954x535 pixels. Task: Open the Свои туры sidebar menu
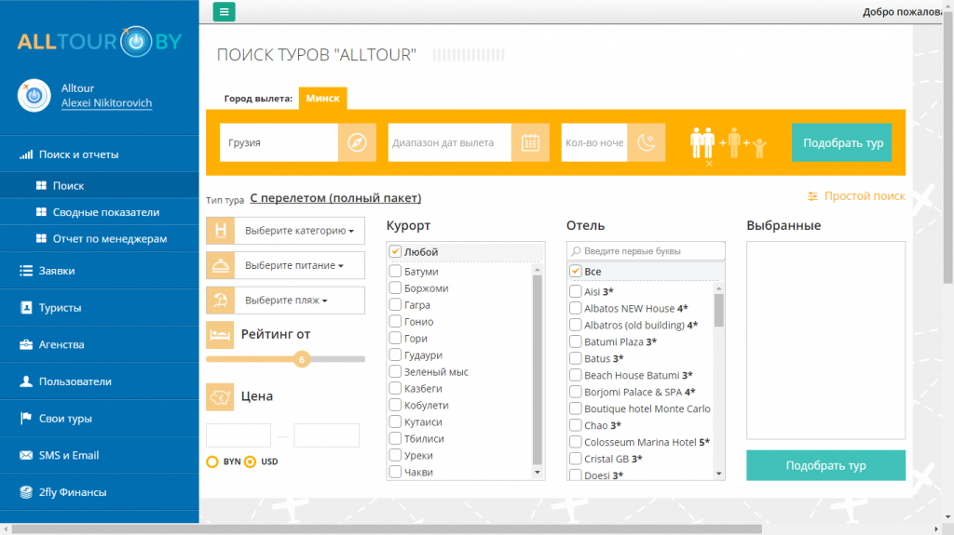pos(99,419)
